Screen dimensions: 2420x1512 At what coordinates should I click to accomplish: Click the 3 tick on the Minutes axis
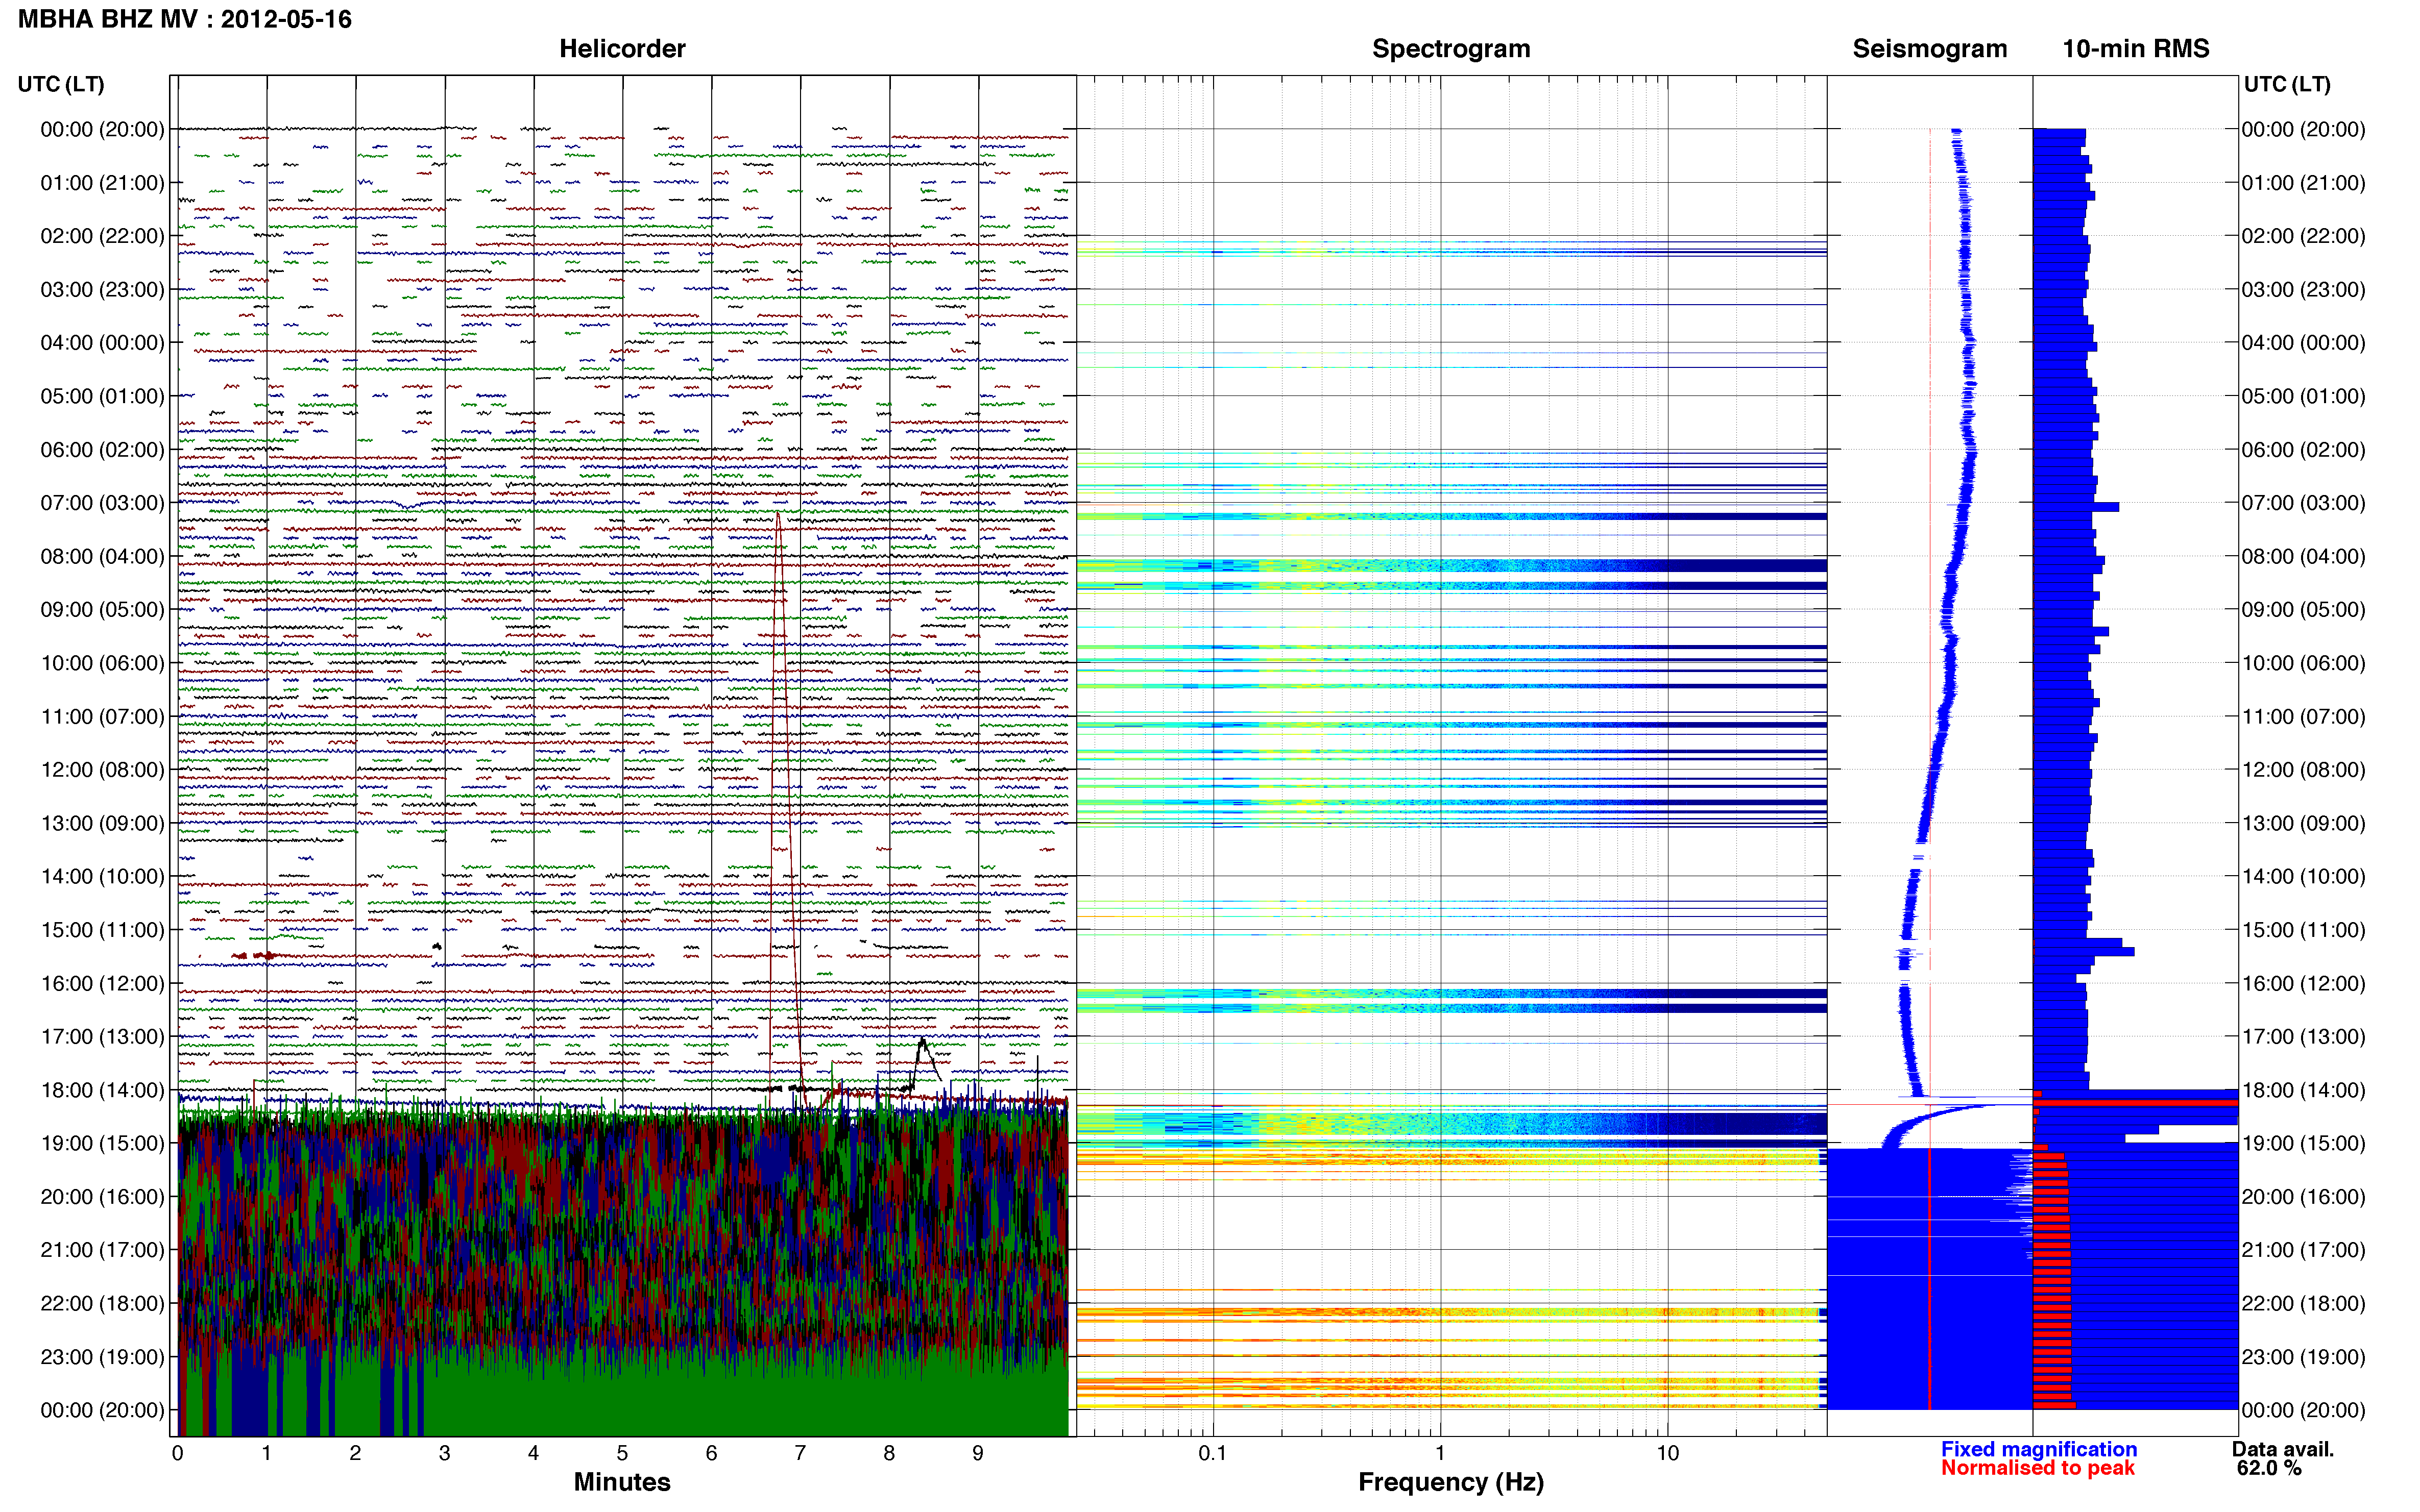444,1453
